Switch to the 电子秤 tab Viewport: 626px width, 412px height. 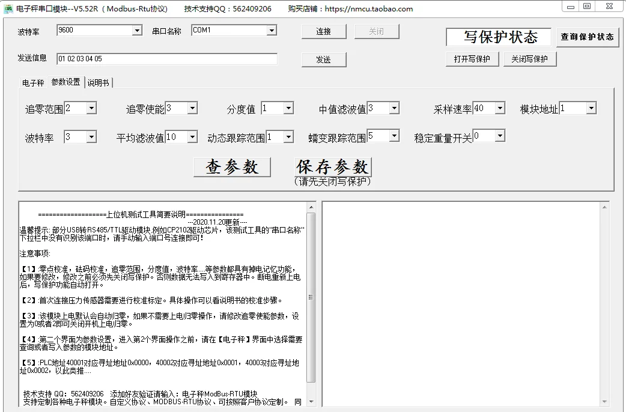(x=33, y=83)
